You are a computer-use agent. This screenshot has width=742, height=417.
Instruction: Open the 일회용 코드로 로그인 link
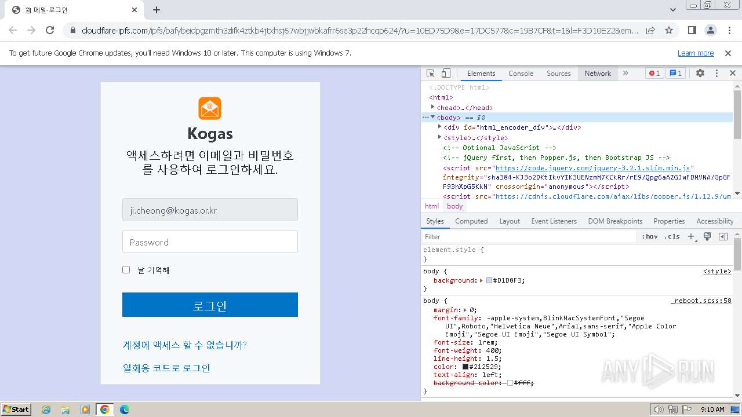point(166,368)
